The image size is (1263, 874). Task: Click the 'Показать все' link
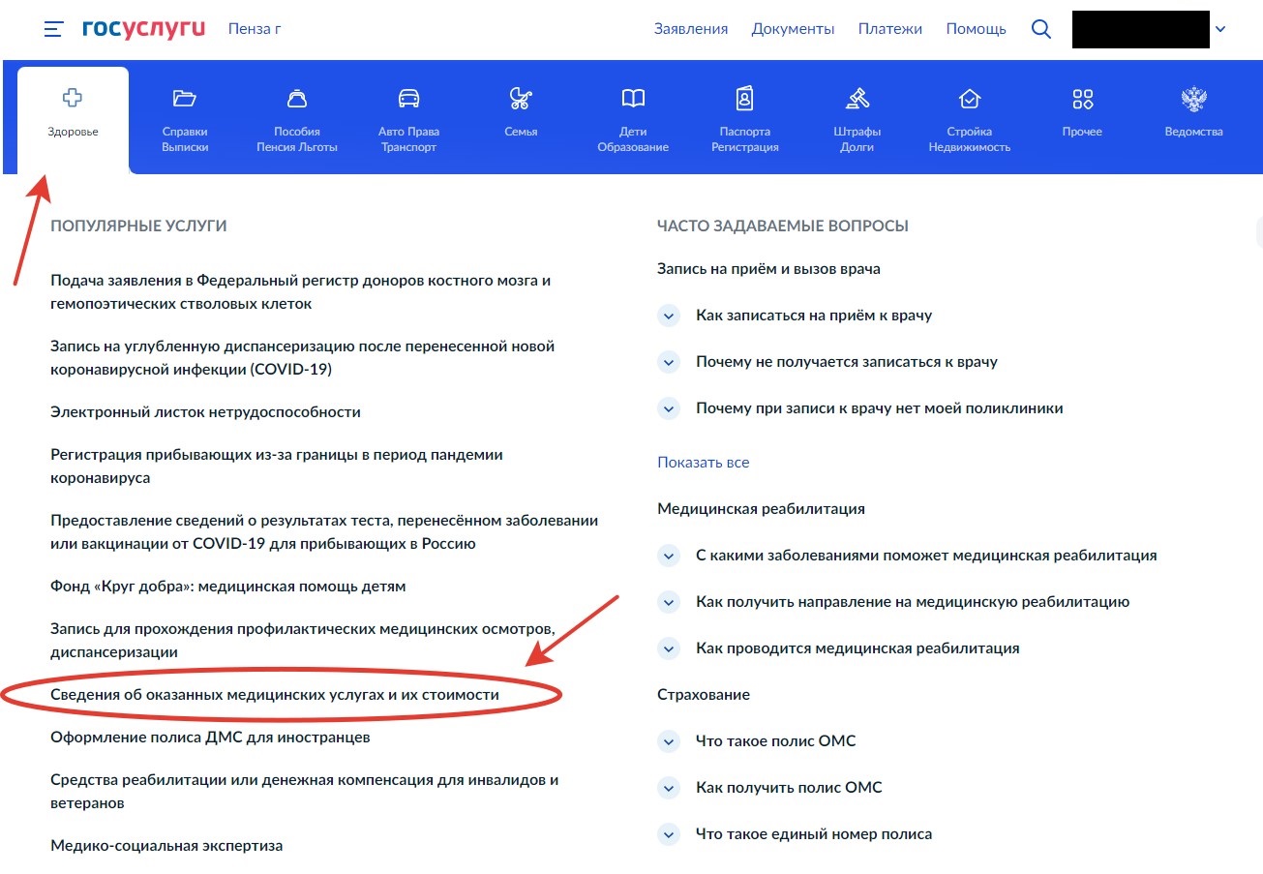click(703, 463)
